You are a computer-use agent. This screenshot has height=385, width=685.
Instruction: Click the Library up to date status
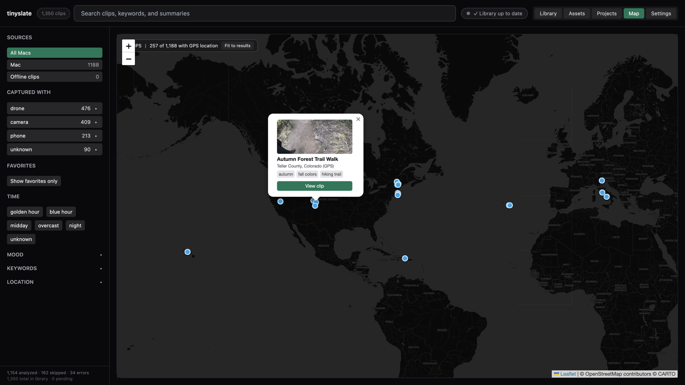coord(494,13)
